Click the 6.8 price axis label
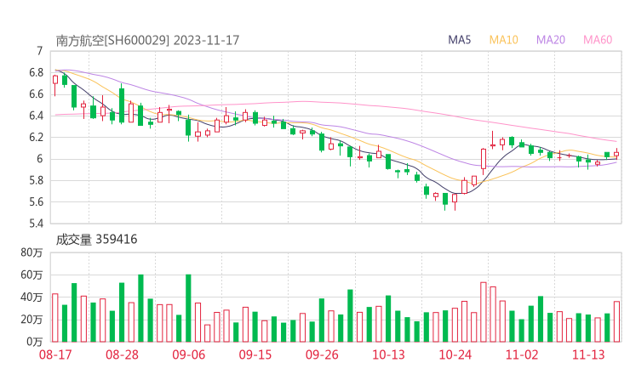The image size is (630, 374). pyautogui.click(x=37, y=72)
